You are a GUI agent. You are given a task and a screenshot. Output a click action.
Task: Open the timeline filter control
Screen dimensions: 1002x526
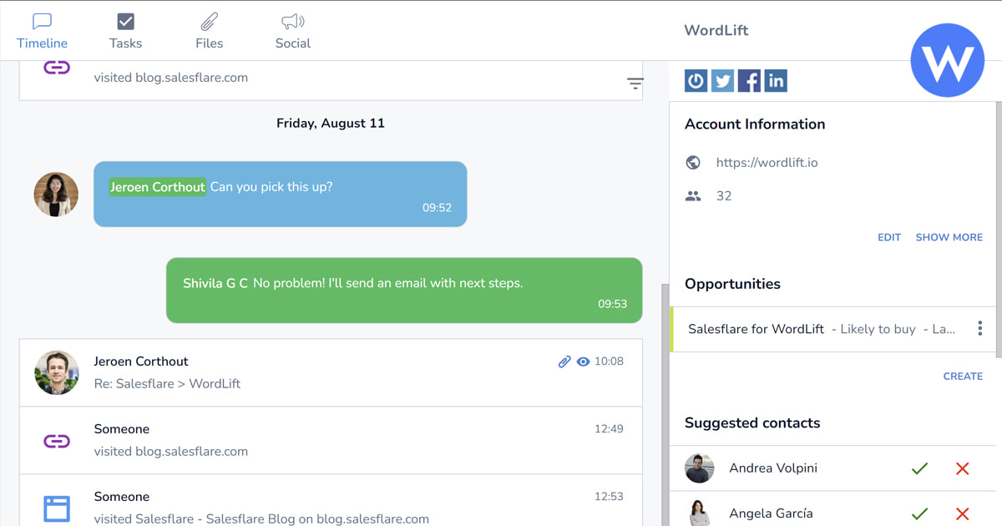(x=635, y=83)
